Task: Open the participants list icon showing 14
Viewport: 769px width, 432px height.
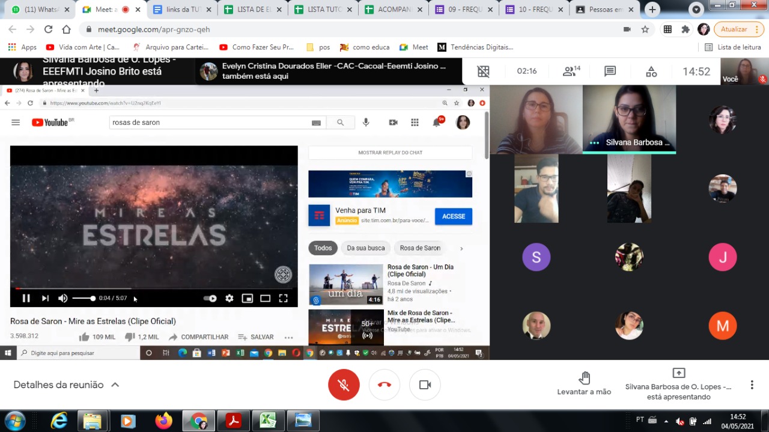Action: pyautogui.click(x=571, y=71)
